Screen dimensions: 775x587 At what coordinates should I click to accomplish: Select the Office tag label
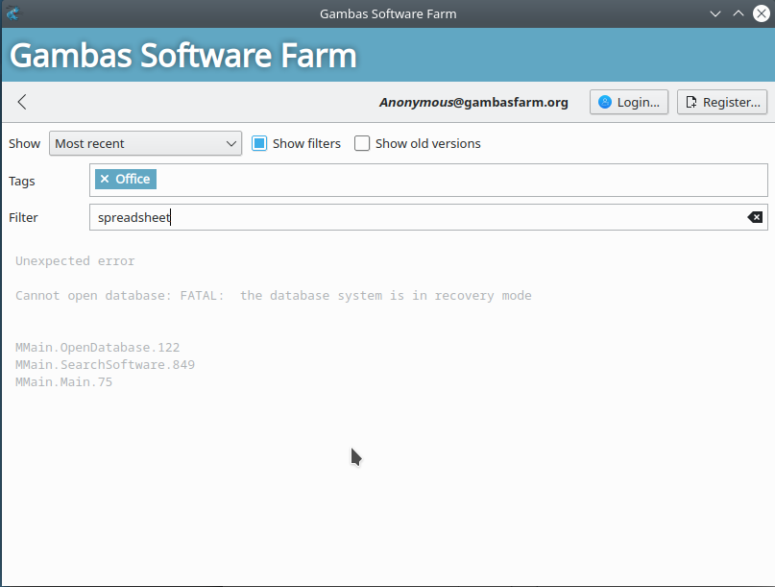[133, 180]
